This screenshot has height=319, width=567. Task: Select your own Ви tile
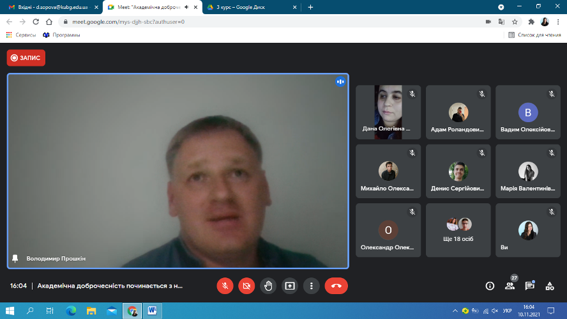click(528, 230)
